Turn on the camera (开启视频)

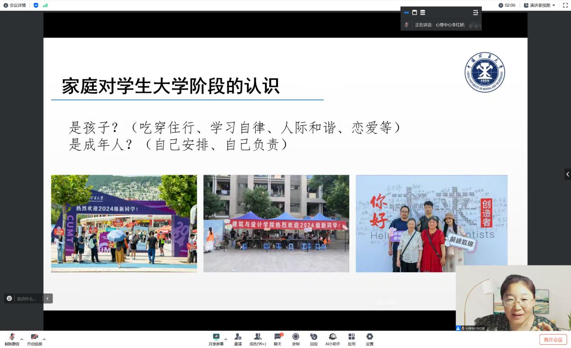coord(34,339)
